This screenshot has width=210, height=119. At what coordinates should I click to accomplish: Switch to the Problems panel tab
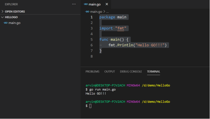93,71
